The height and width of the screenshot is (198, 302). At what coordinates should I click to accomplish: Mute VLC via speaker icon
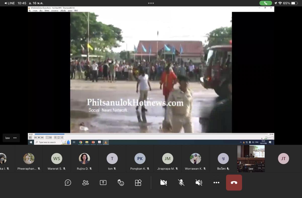coord(262,138)
